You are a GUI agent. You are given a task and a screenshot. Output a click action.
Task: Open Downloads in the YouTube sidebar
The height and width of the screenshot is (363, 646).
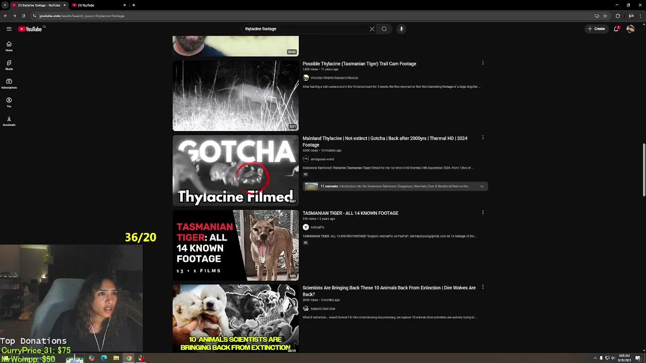click(9, 121)
